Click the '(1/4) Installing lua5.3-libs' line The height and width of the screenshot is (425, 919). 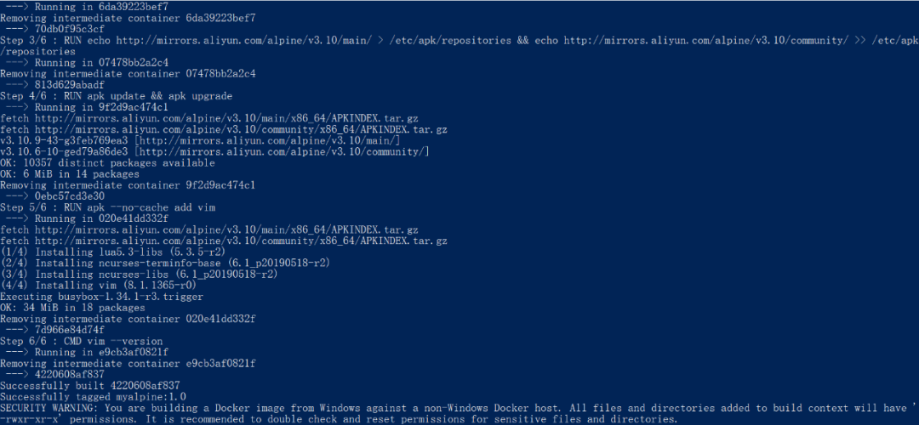click(113, 252)
